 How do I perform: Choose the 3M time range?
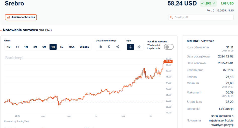click(35, 47)
